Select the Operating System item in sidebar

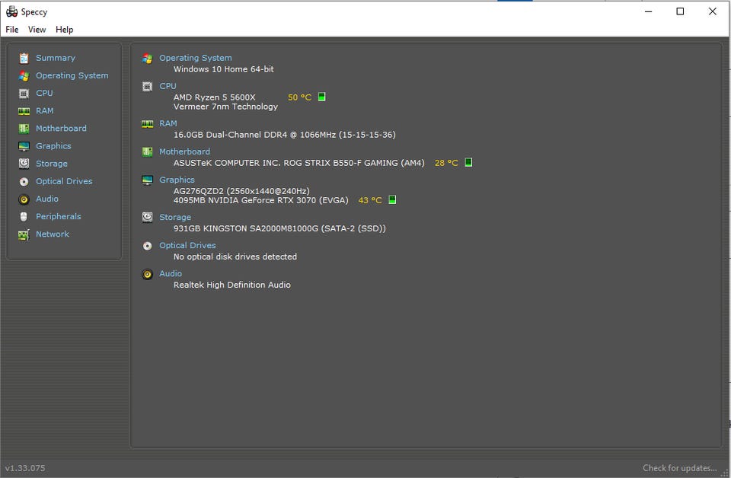(x=72, y=75)
